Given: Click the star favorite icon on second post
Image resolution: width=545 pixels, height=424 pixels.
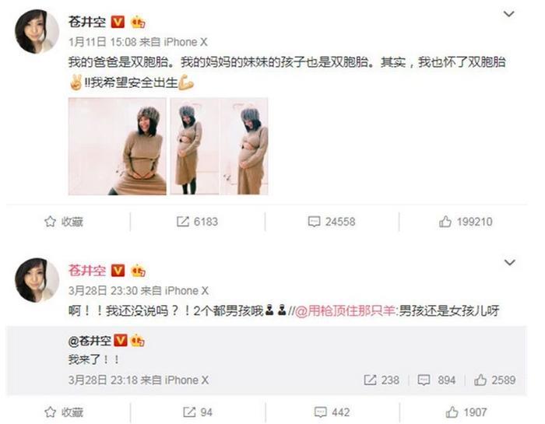Looking at the screenshot, I should coord(50,412).
